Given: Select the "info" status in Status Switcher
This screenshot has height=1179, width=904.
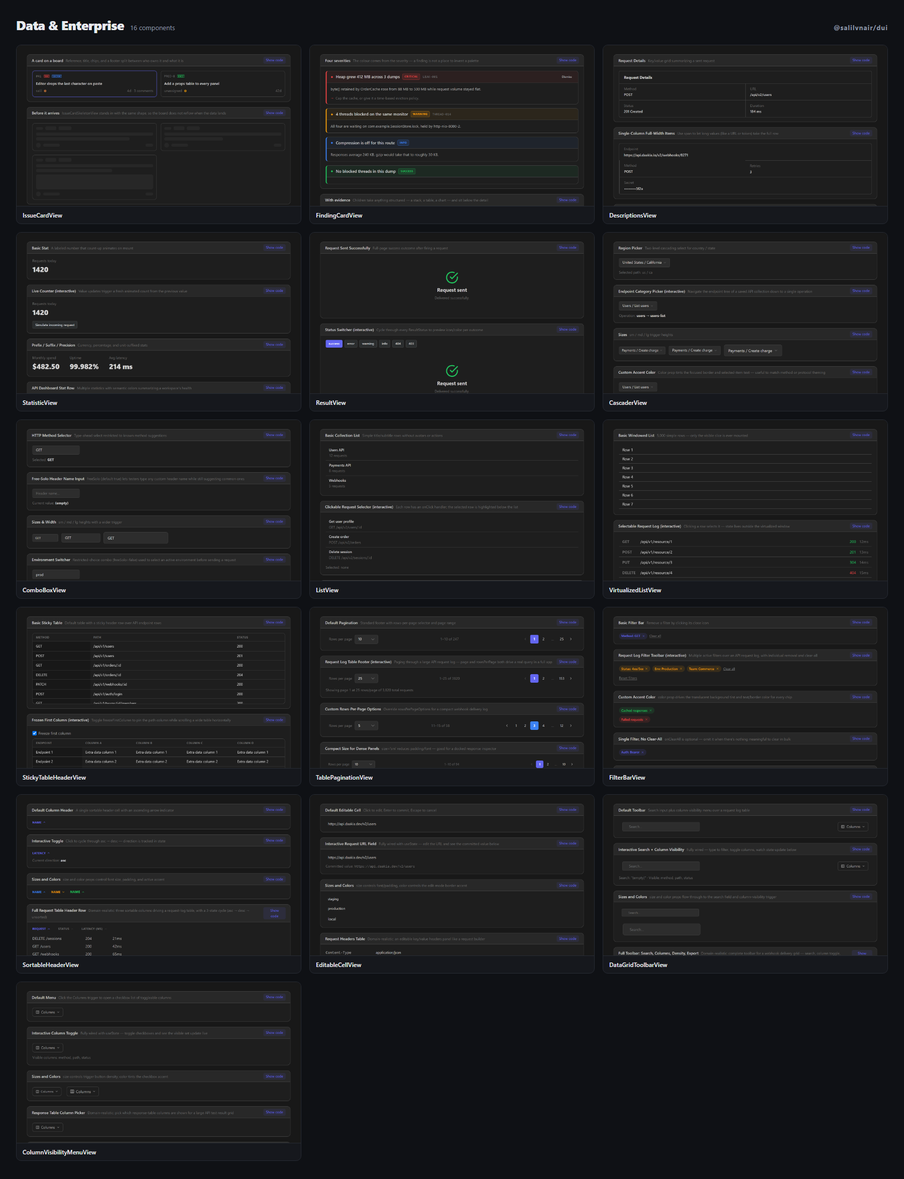Looking at the screenshot, I should 385,343.
